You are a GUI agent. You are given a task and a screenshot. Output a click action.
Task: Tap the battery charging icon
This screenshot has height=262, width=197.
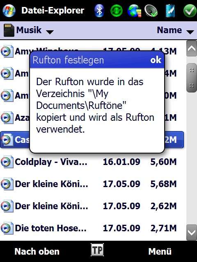tap(170, 11)
